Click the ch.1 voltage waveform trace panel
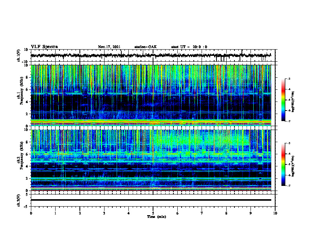This screenshot has height=239, width=310. click(153, 55)
